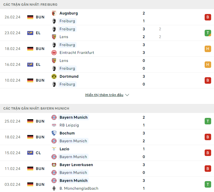Click the B. Monchengladbach crest icon
Image resolution: width=214 pixels, height=192 pixels.
54,188
